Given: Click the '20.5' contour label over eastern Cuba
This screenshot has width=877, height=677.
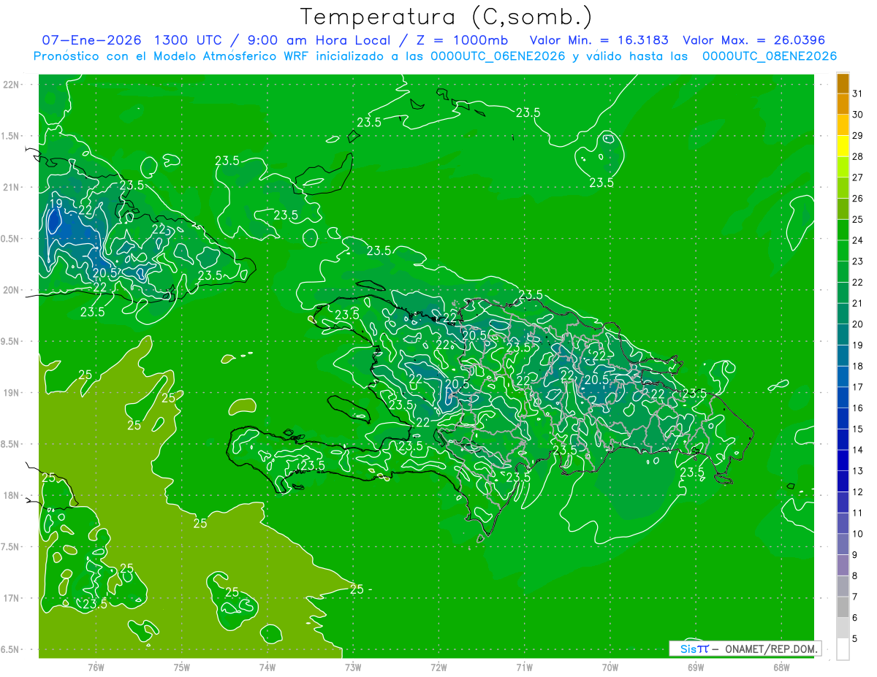Looking at the screenshot, I should click(x=105, y=272).
